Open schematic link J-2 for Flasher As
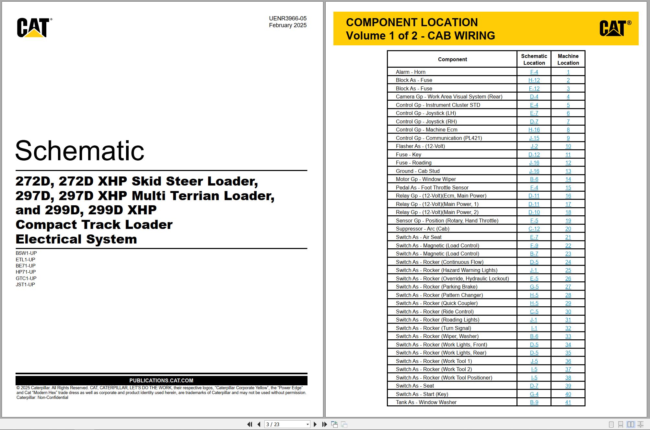This screenshot has height=430, width=650. tap(534, 146)
